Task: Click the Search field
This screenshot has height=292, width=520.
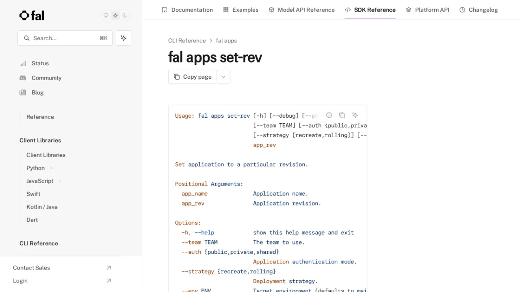Action: (65, 38)
